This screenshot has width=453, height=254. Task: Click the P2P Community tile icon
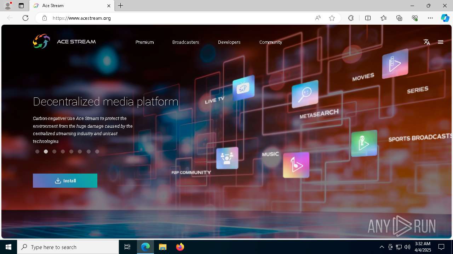pyautogui.click(x=227, y=158)
